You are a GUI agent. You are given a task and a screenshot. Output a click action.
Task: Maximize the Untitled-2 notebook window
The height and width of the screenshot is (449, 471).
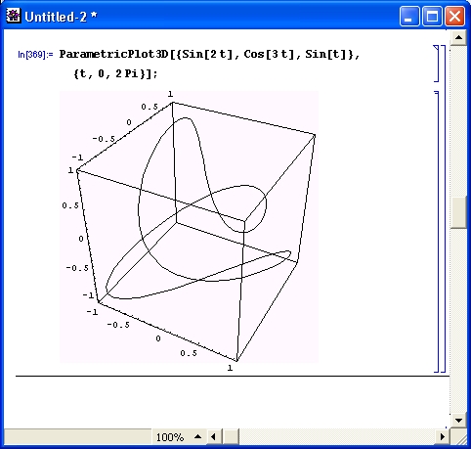[x=432, y=17]
